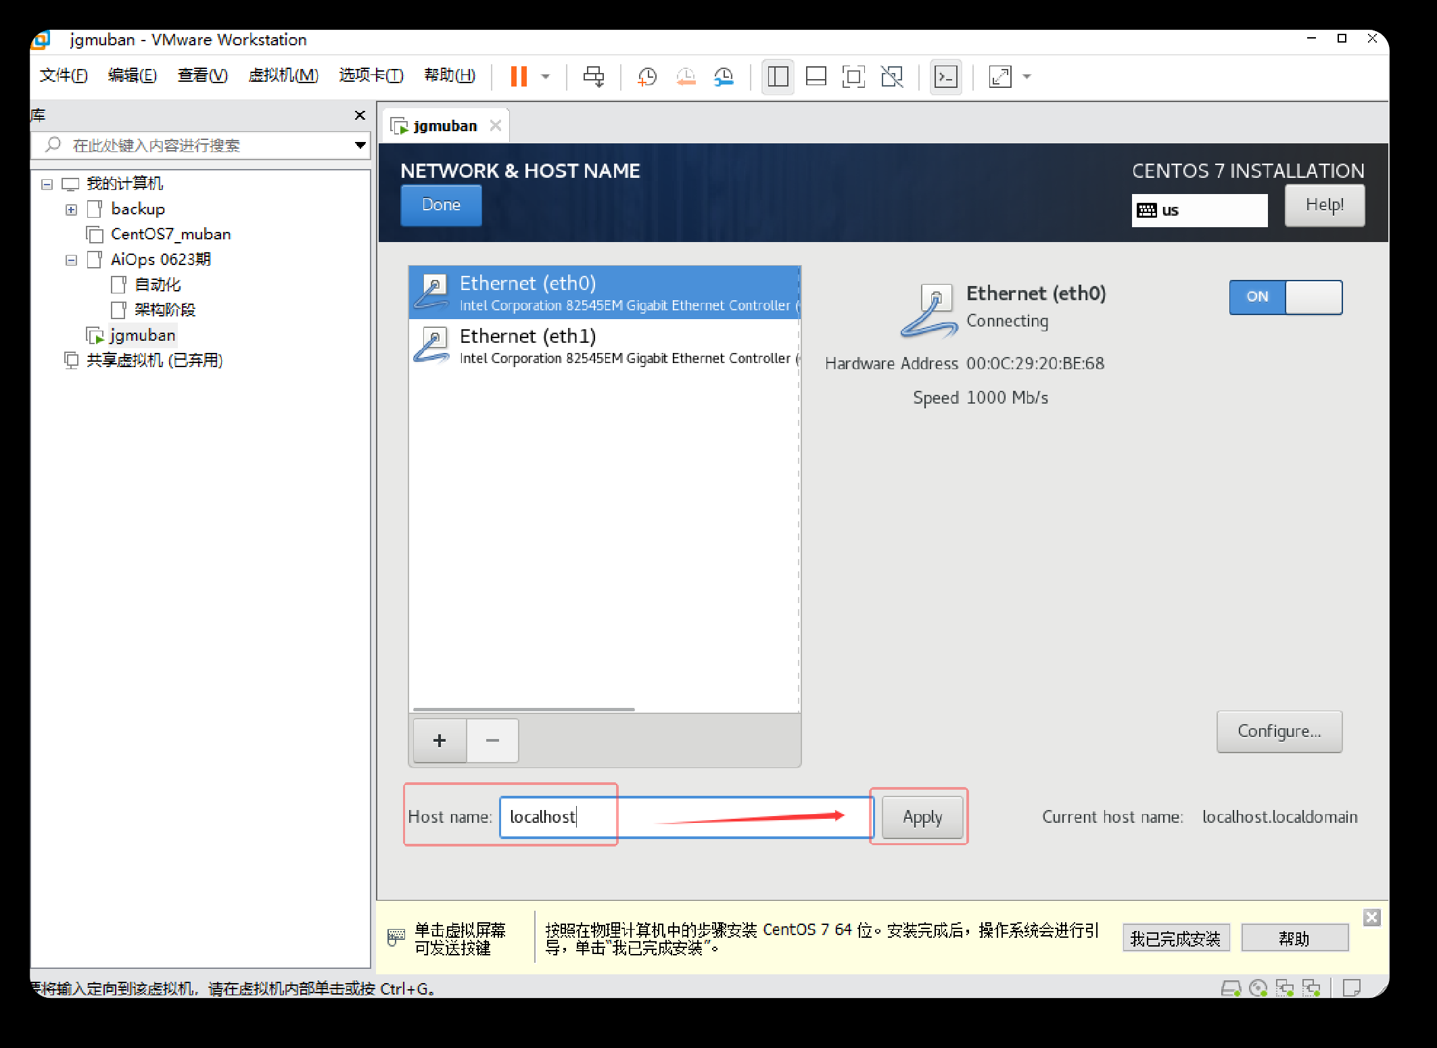
Task: Click the second network adapter status icon
Action: coord(1311,989)
